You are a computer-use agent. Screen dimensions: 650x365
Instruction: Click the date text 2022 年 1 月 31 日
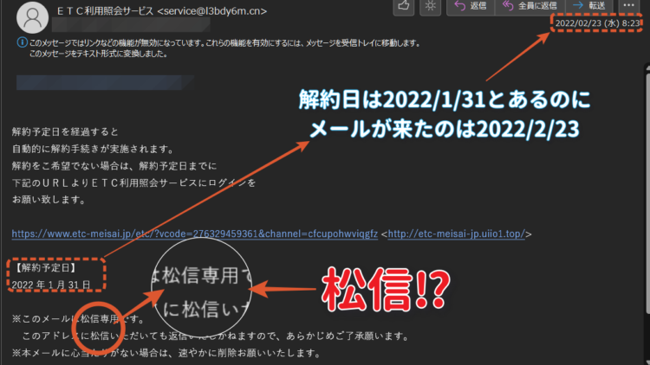[51, 285]
